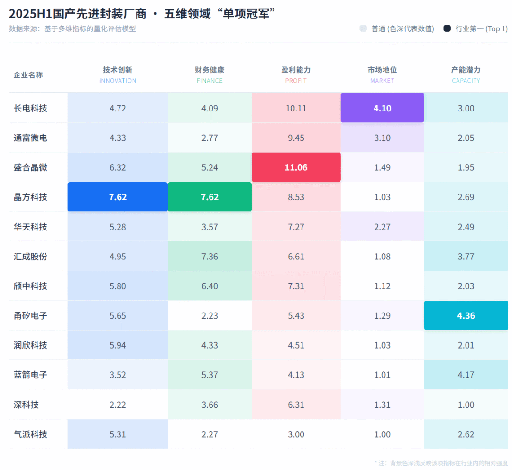Click 润欣科技's profit value 4.51
512x470 pixels.
296,345
